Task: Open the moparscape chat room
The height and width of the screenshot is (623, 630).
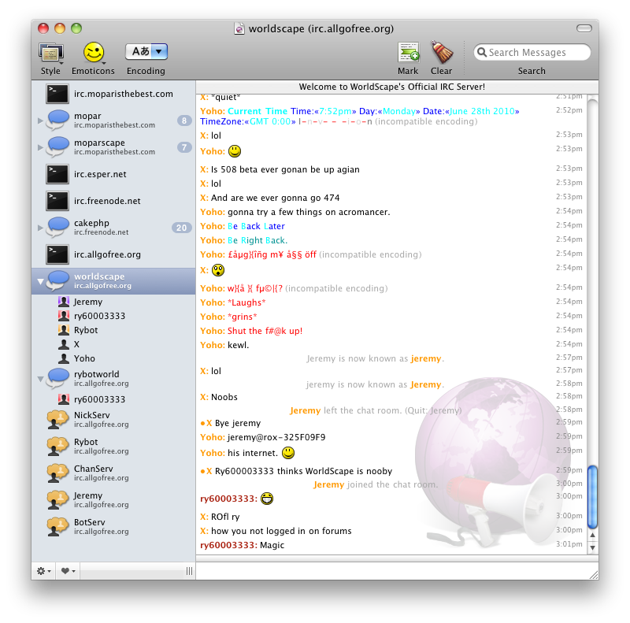Action: click(x=113, y=146)
